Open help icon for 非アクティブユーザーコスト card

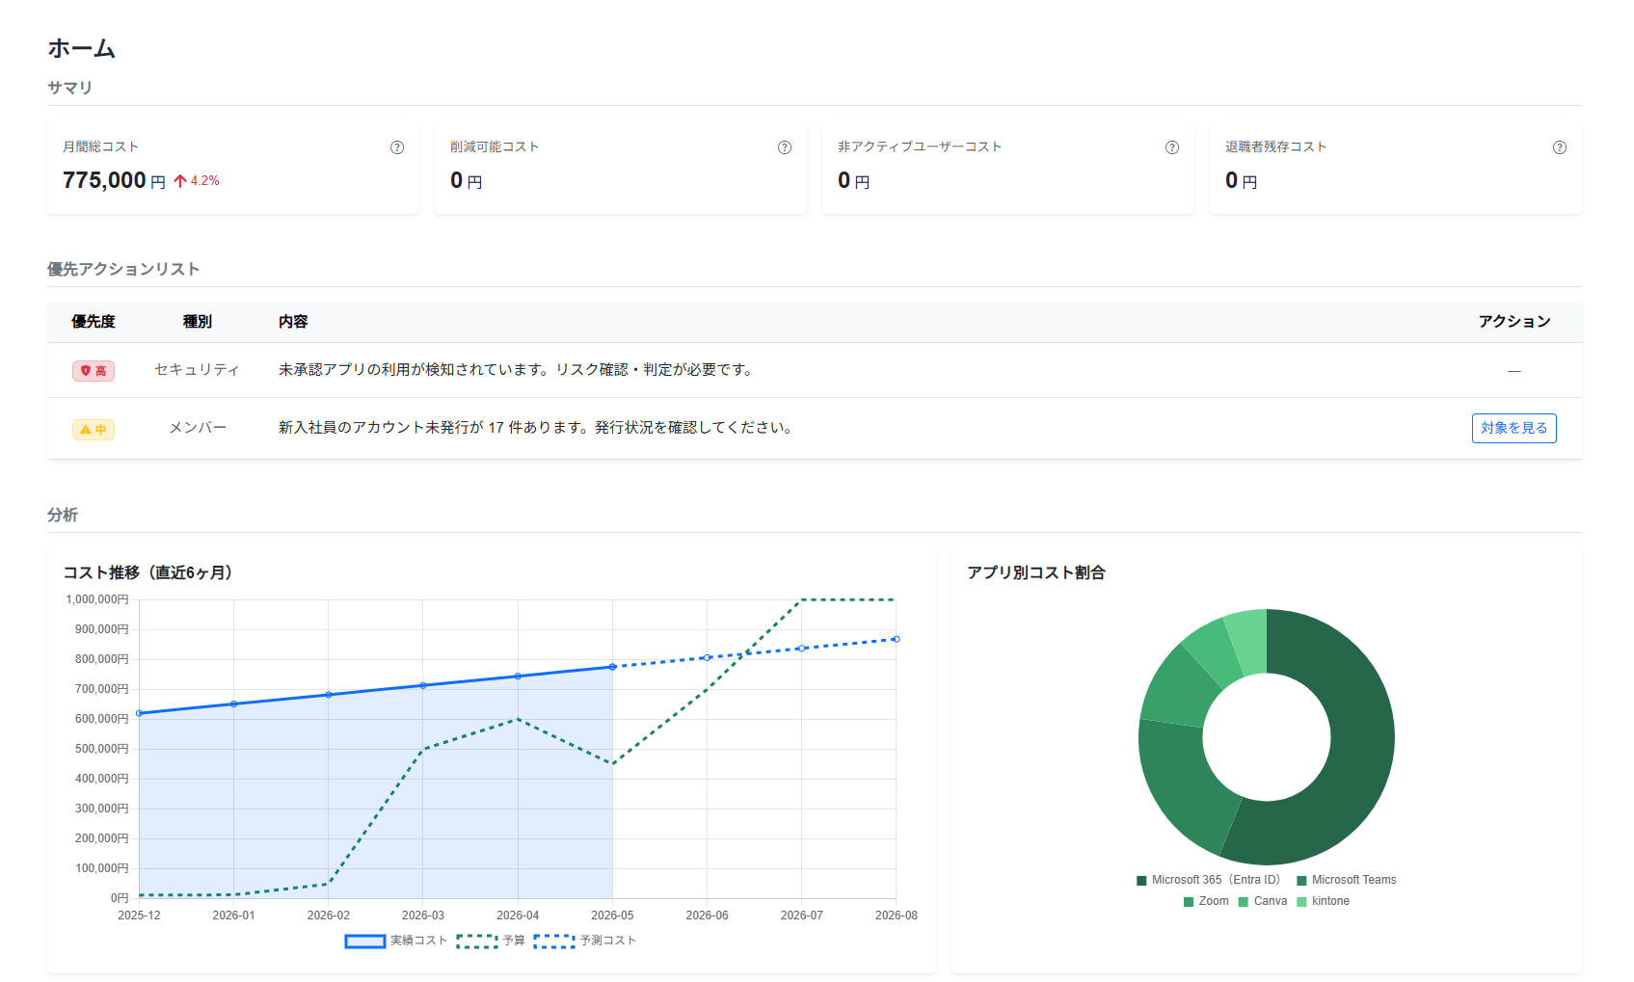[x=1172, y=147]
